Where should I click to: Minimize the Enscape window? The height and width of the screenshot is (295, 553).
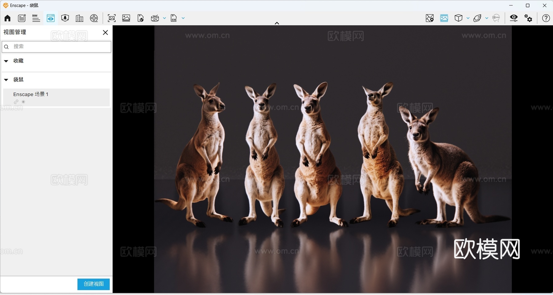click(511, 5)
